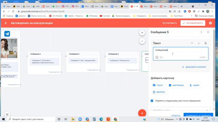Go back using the white arrow in red header
Image resolution: width=218 pixels, height=122 pixels.
(6, 23)
